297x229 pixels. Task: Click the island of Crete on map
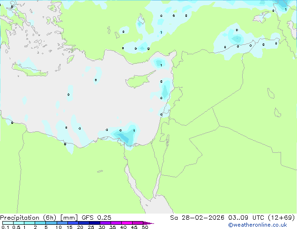pos(30,71)
